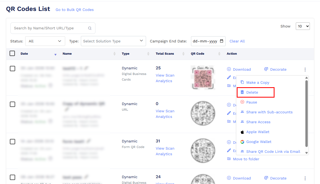Sort by the Type column arrows

pos(148,54)
